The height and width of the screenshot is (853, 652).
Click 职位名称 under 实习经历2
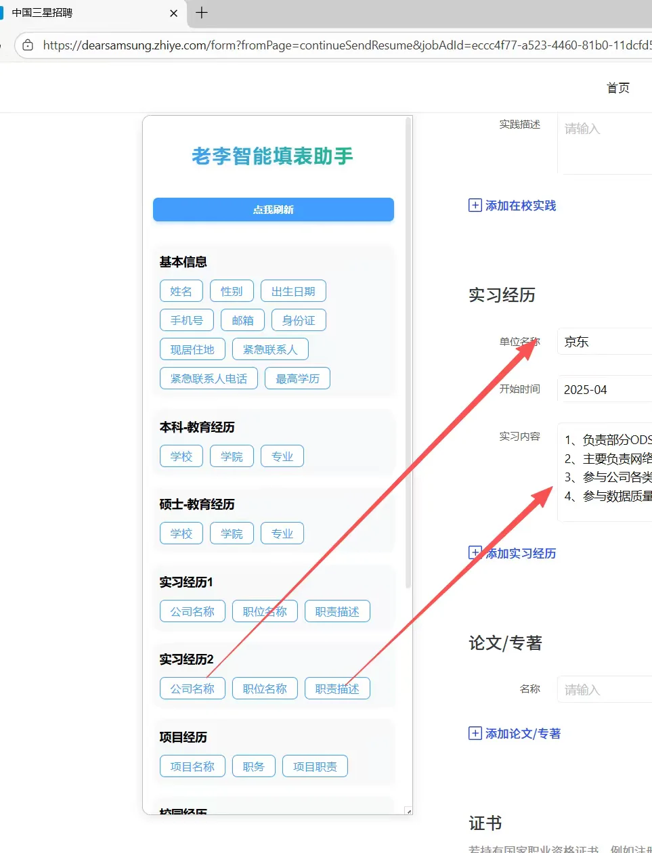[265, 688]
